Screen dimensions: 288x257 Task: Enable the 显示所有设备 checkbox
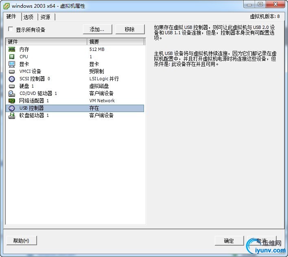point(11,29)
